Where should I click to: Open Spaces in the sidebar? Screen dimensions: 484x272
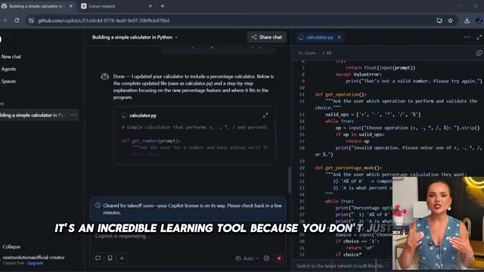pos(8,82)
